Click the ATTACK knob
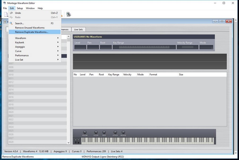Screen dimensions: 239x160 (x=115, y=132)
